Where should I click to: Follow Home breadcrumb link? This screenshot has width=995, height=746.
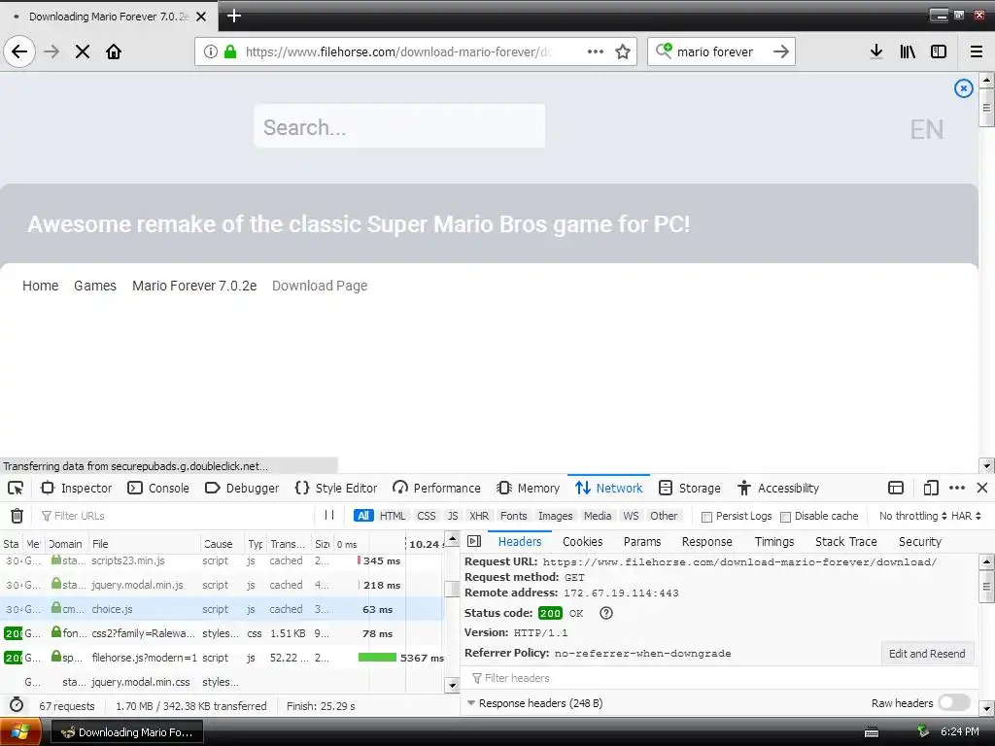click(x=41, y=286)
